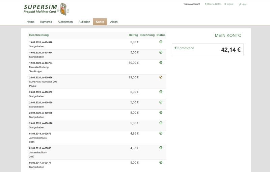Open Meine Daten profile link

point(213,4)
